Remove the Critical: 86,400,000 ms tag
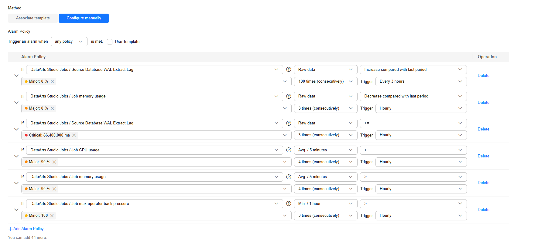Screen dimensions: 538x244 click(74, 135)
